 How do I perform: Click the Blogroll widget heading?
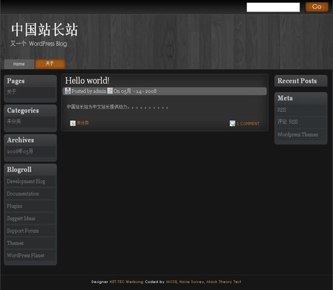coord(19,170)
